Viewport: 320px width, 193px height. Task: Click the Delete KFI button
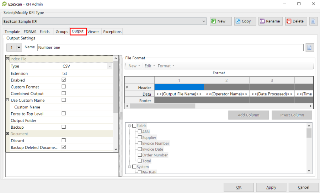pyautogui.click(x=295, y=21)
